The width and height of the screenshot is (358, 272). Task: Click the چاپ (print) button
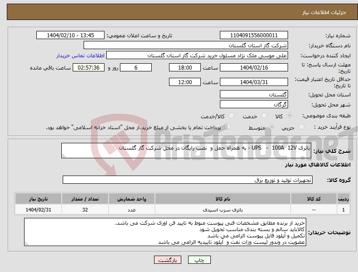pyautogui.click(x=199, y=260)
